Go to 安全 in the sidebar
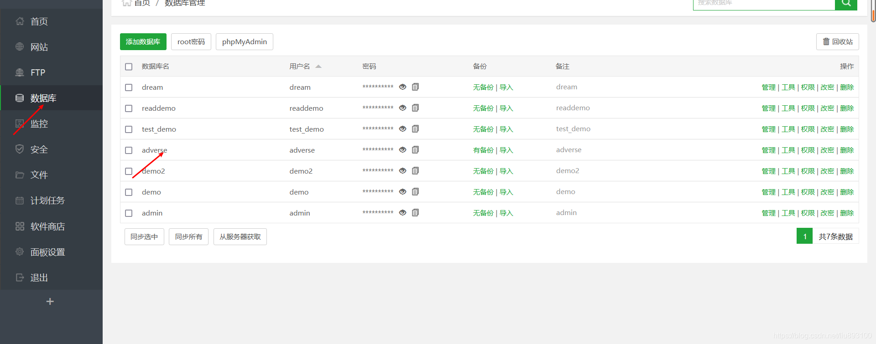The height and width of the screenshot is (344, 876). pyautogui.click(x=39, y=149)
